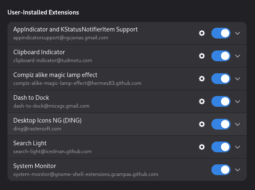
Task: Disable the AppIndicator Support extension switch
Action: click(221, 33)
